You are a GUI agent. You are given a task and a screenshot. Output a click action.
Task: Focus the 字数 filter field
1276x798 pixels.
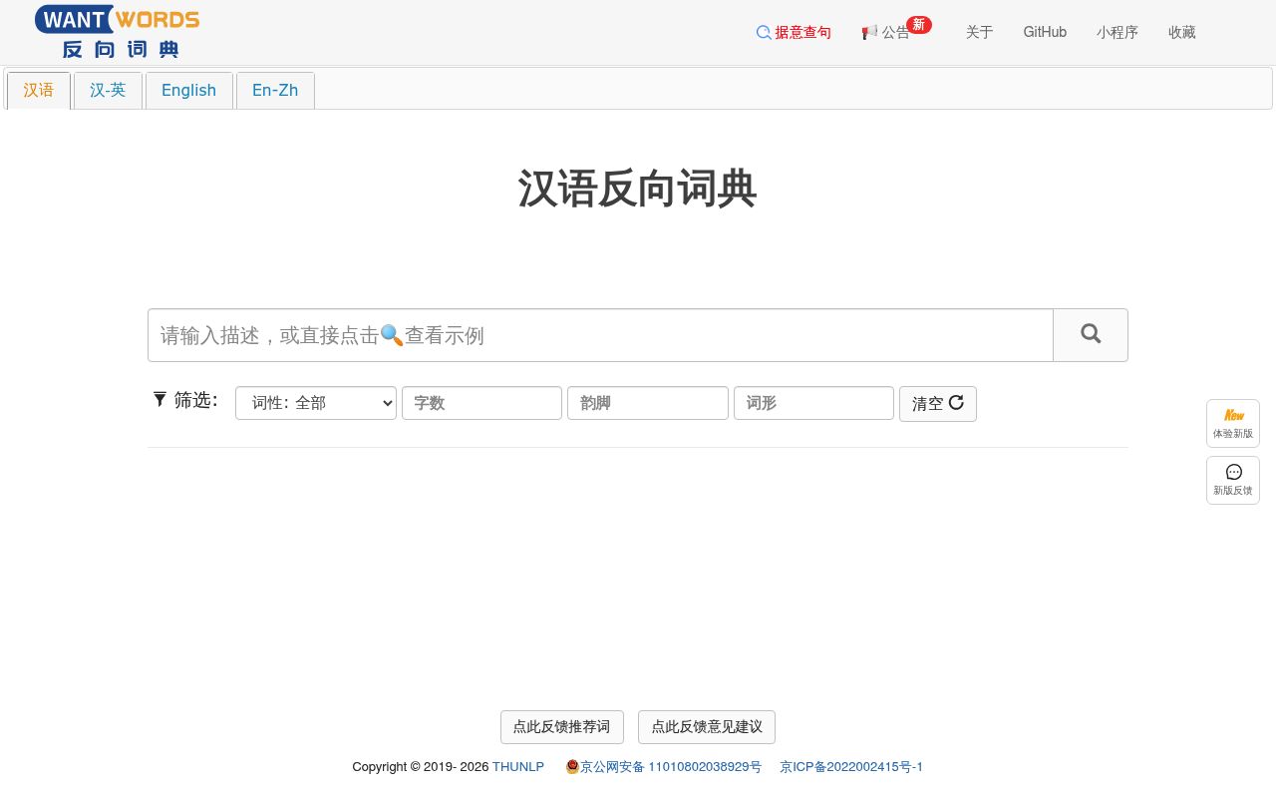[481, 403]
